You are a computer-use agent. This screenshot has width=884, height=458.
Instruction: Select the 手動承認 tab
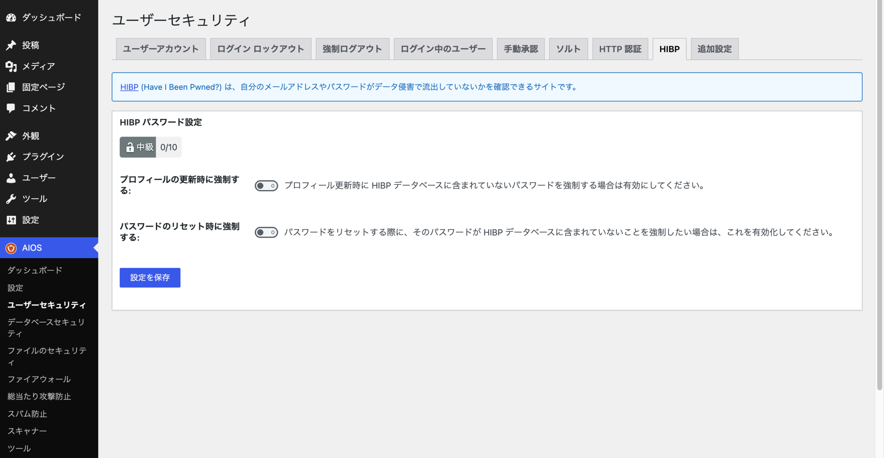521,49
